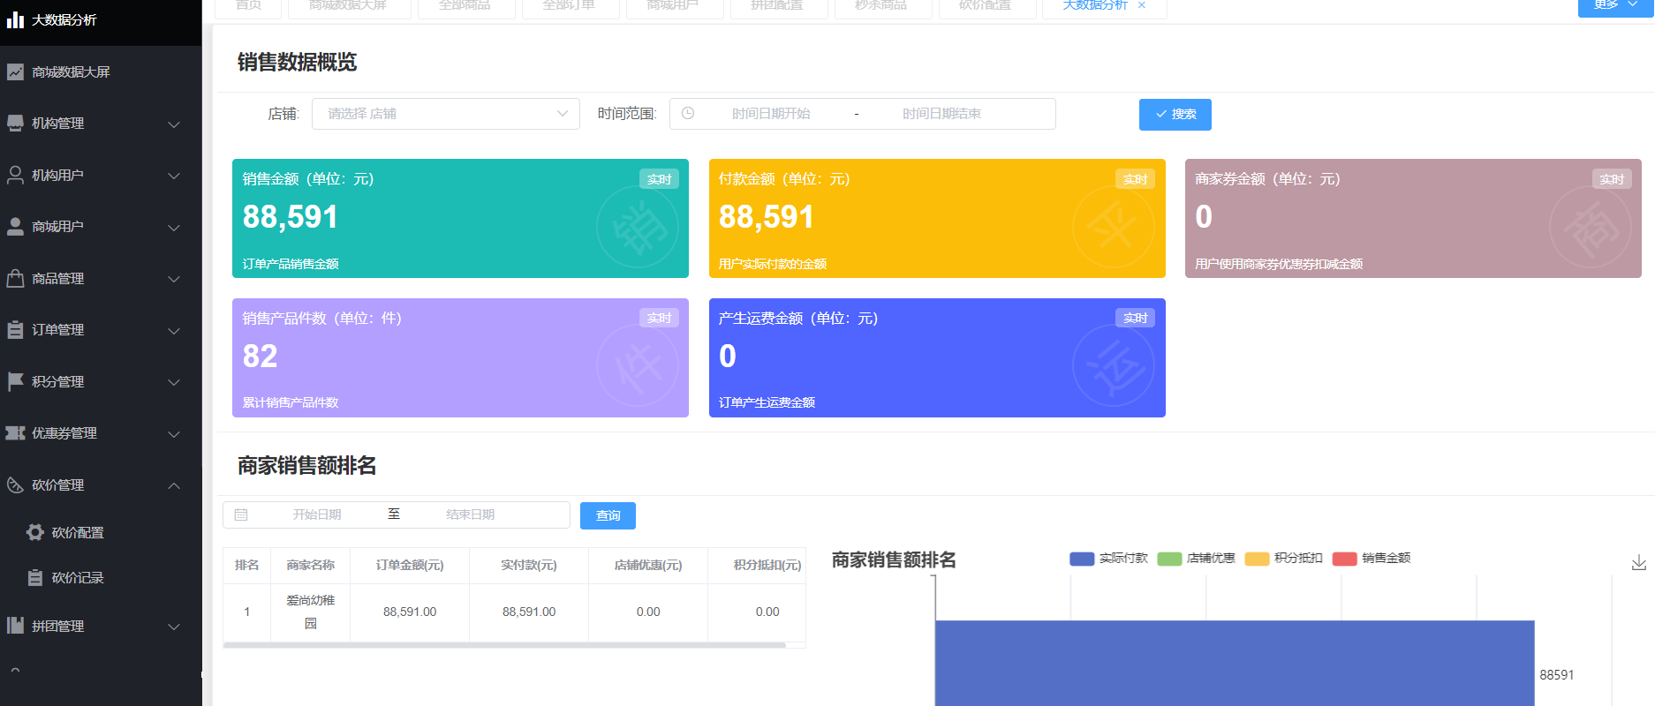
Task: Click the 积分管理 flag icon
Action: pos(15,381)
